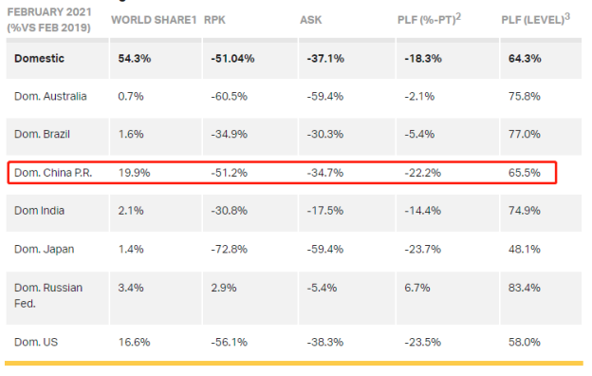This screenshot has height=376, width=592.
Task: Select the RPK column header
Action: [x=214, y=20]
